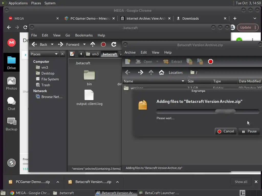The height and width of the screenshot is (196, 262).
Task: Open Back history dropdown arrow
Action: (x=52, y=44)
